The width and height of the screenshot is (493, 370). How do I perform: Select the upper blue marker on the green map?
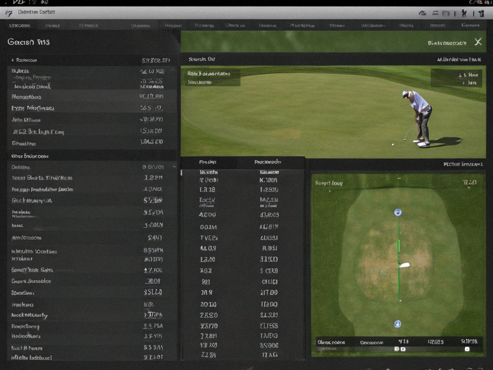coord(398,213)
